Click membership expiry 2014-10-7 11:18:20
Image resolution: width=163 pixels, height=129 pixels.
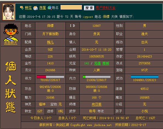tap(96, 50)
